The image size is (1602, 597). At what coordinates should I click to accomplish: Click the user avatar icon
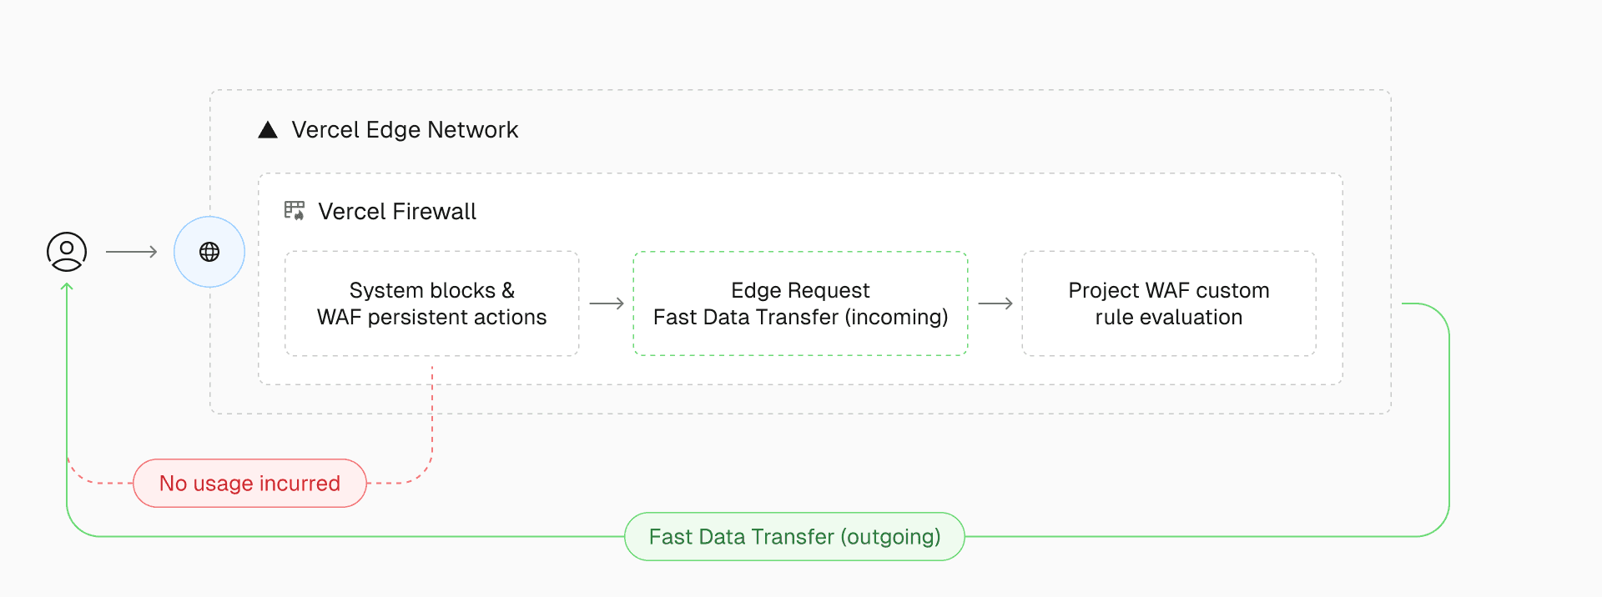click(x=67, y=252)
